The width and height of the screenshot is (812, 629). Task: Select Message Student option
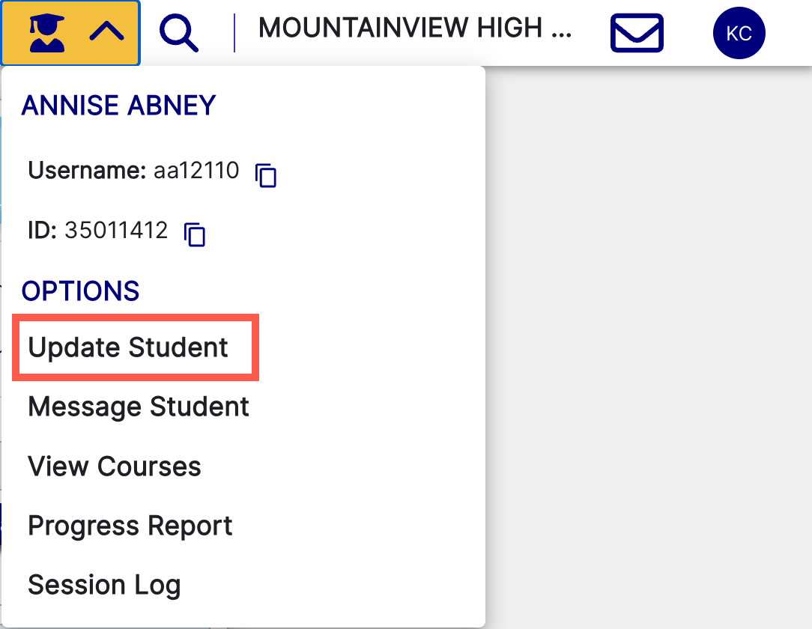point(139,407)
